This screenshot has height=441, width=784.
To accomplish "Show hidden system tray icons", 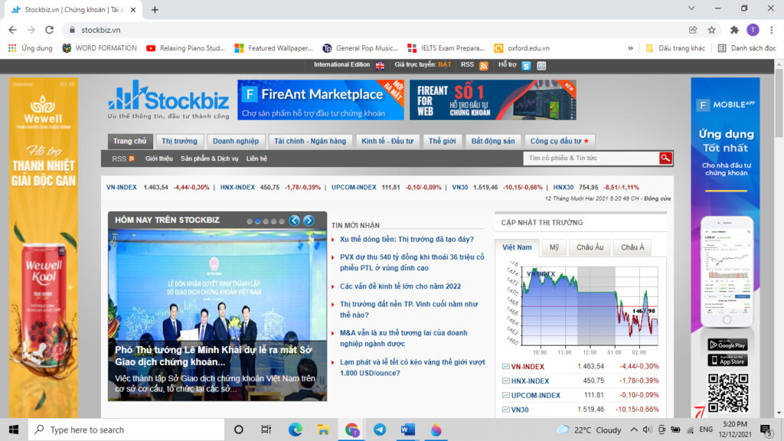I will pyautogui.click(x=633, y=430).
